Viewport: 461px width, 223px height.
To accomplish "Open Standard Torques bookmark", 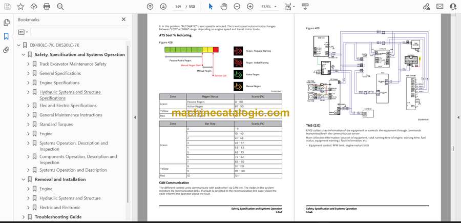I will click(x=56, y=124).
